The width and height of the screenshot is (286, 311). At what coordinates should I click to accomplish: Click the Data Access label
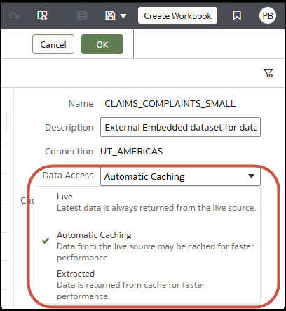point(68,176)
